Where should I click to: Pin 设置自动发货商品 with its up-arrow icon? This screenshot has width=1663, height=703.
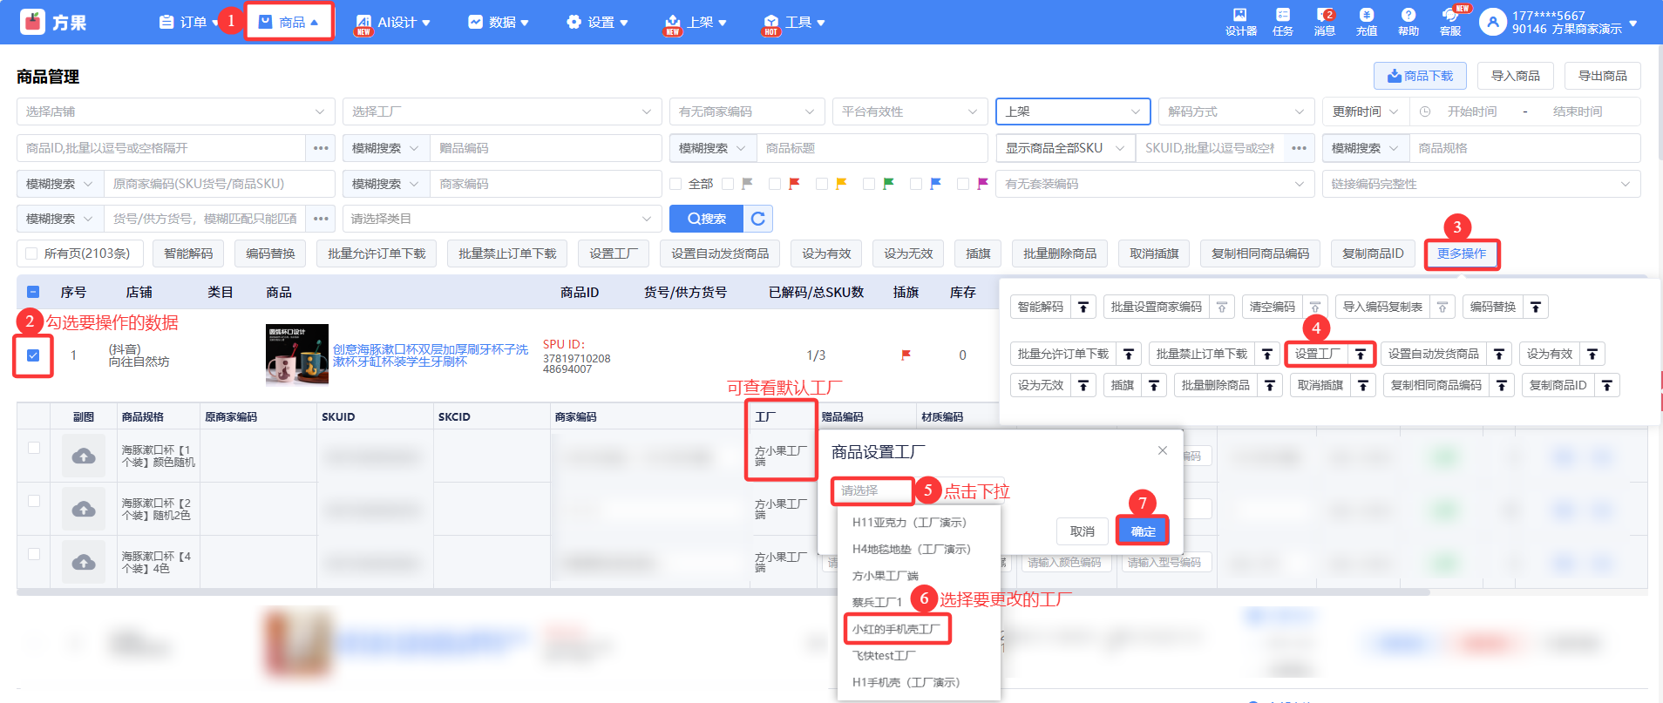pyautogui.click(x=1499, y=354)
